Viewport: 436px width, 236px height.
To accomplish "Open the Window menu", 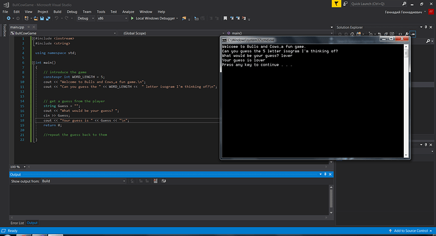I will [146, 11].
